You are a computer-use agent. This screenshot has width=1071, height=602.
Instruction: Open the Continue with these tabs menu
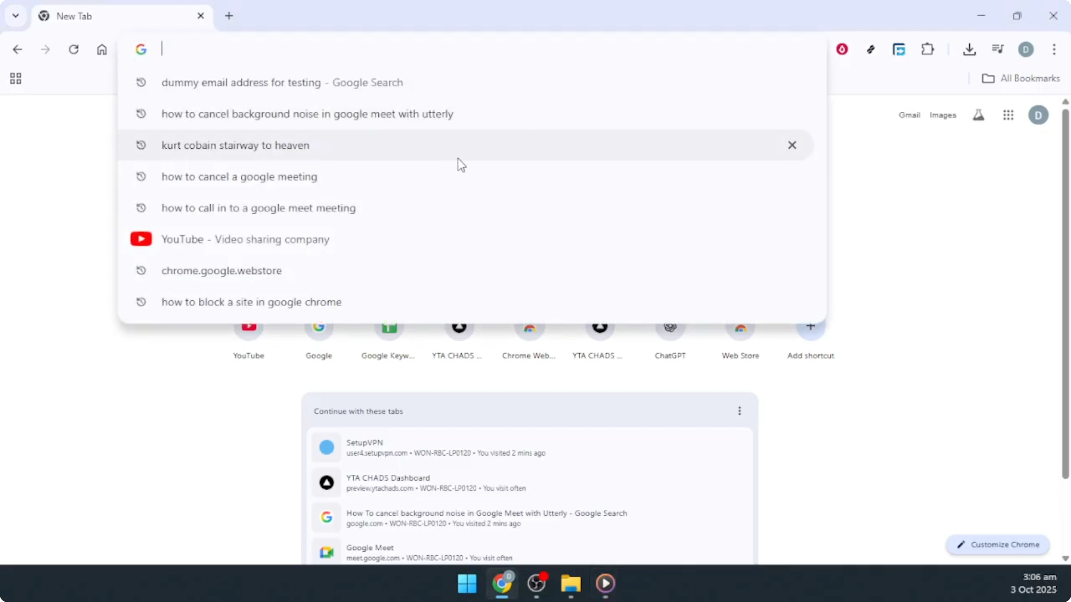click(739, 411)
